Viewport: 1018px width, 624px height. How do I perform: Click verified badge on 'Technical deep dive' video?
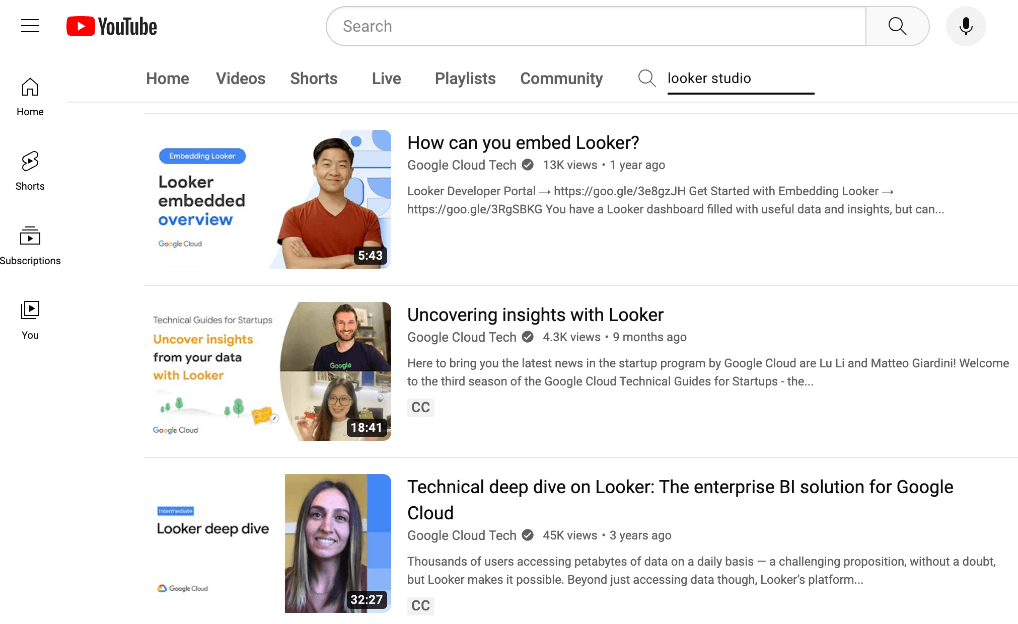coord(528,535)
